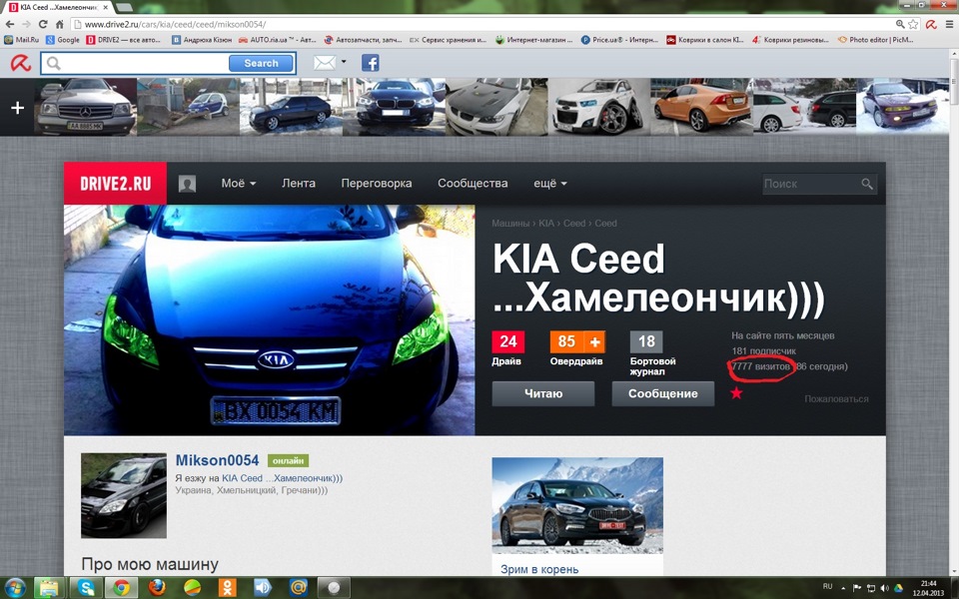The height and width of the screenshot is (599, 959).
Task: Open orange Volvo thumbnail in top strip
Action: (x=701, y=107)
